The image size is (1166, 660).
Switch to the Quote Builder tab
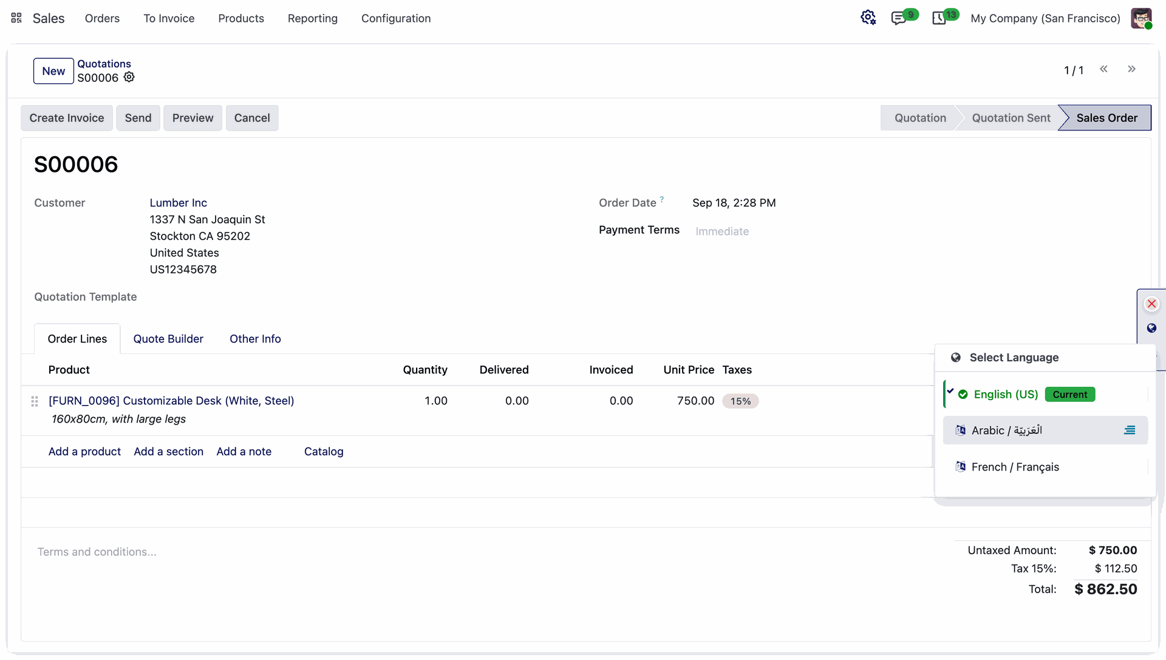tap(168, 339)
